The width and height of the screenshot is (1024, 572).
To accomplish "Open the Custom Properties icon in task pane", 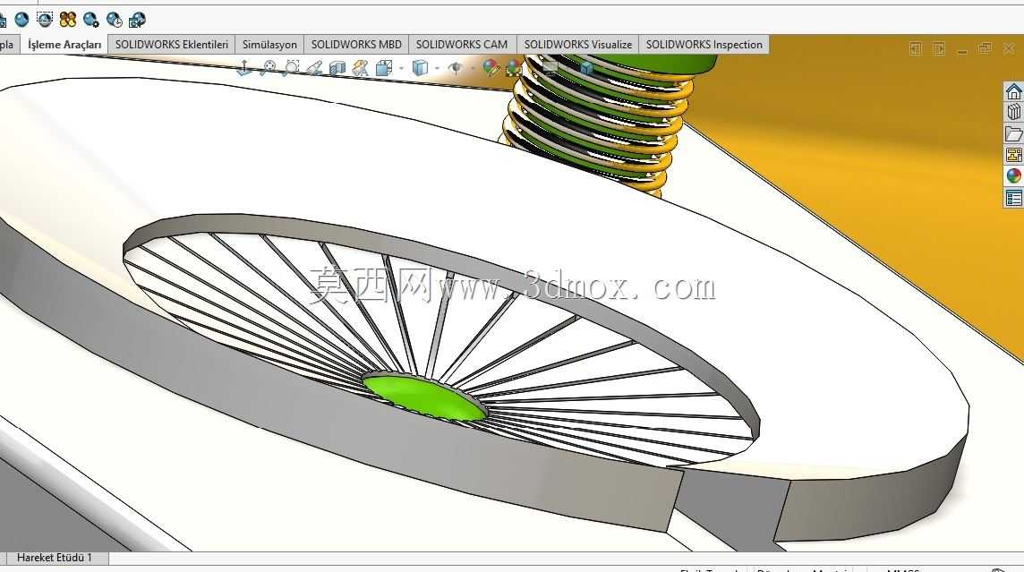I will 1013,198.
